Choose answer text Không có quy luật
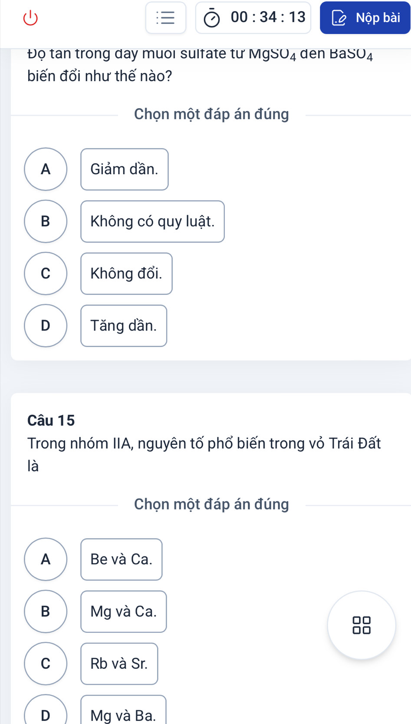This screenshot has height=724, width=411. (x=152, y=221)
